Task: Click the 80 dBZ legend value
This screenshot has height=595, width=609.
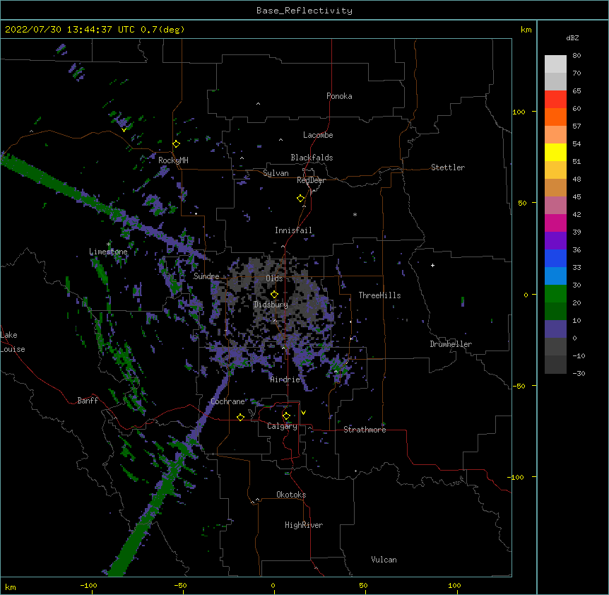Action: click(577, 56)
